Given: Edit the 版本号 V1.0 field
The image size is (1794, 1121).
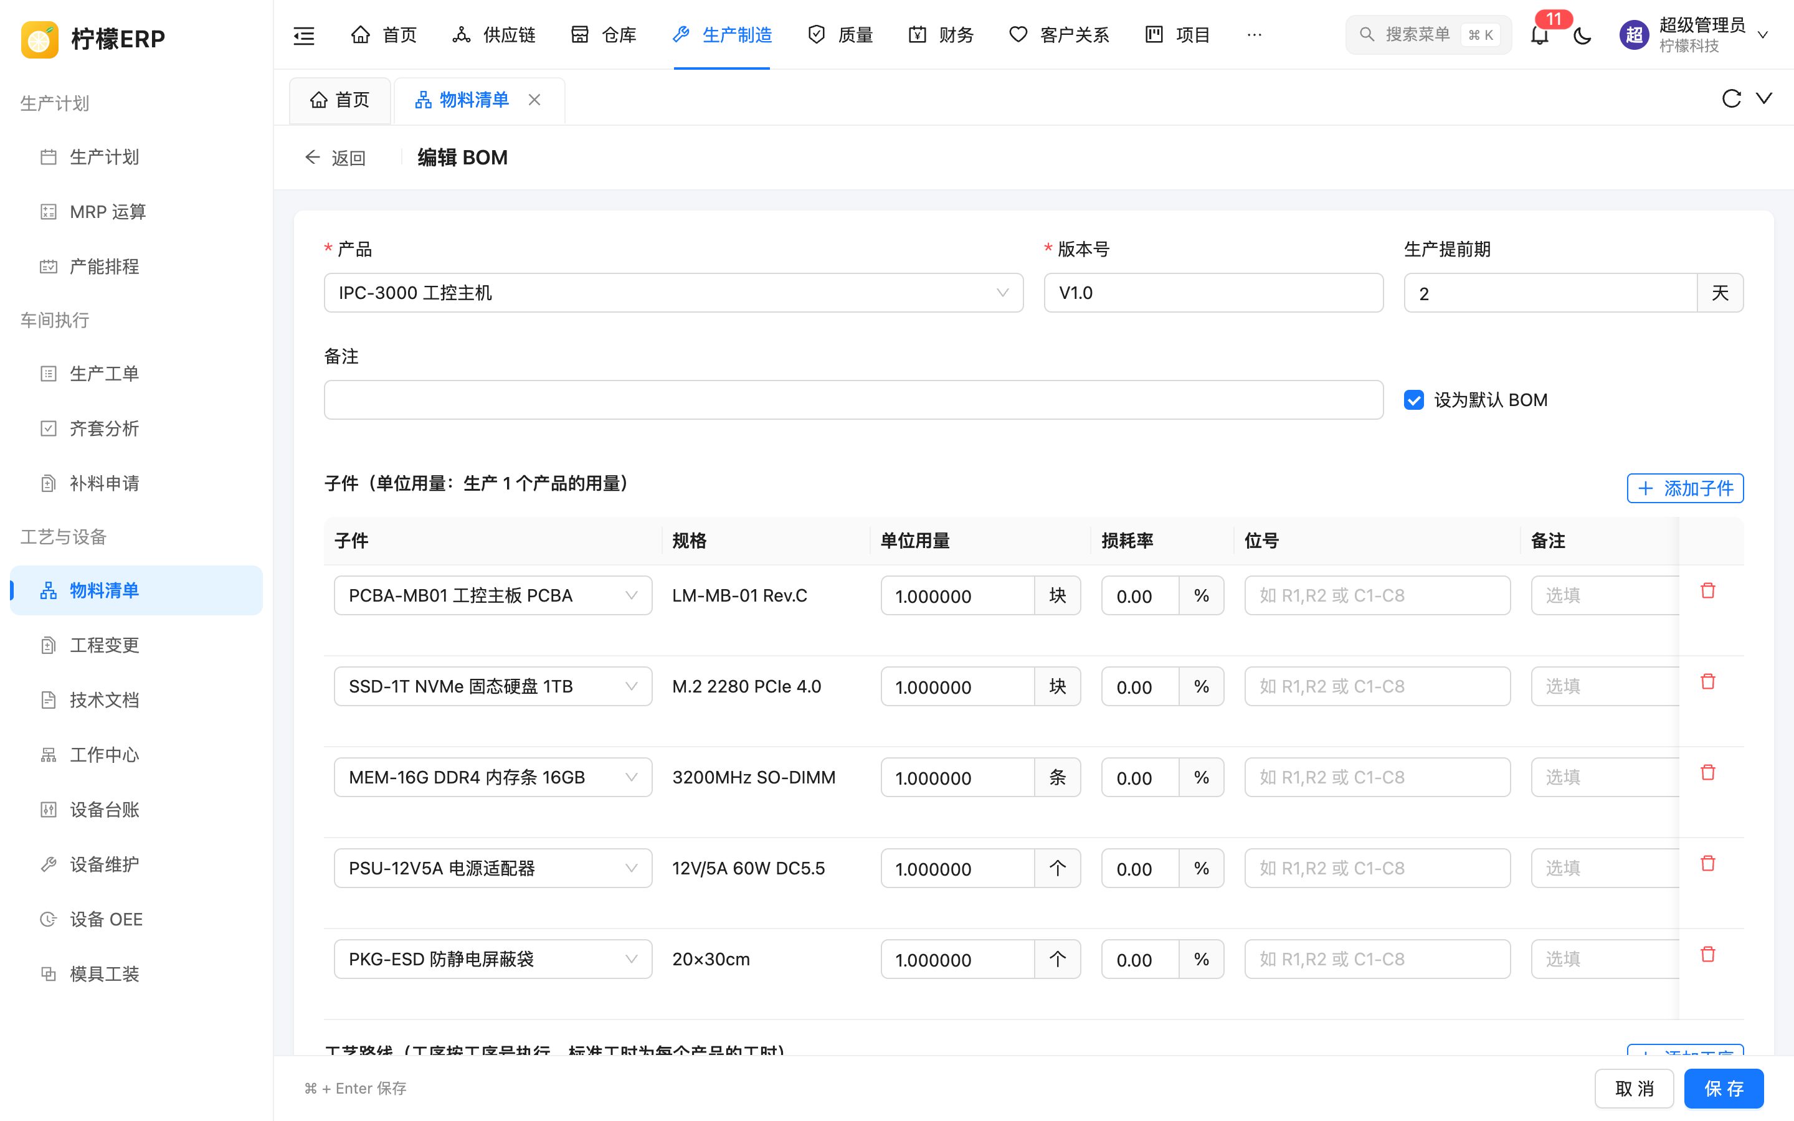Looking at the screenshot, I should tap(1213, 293).
